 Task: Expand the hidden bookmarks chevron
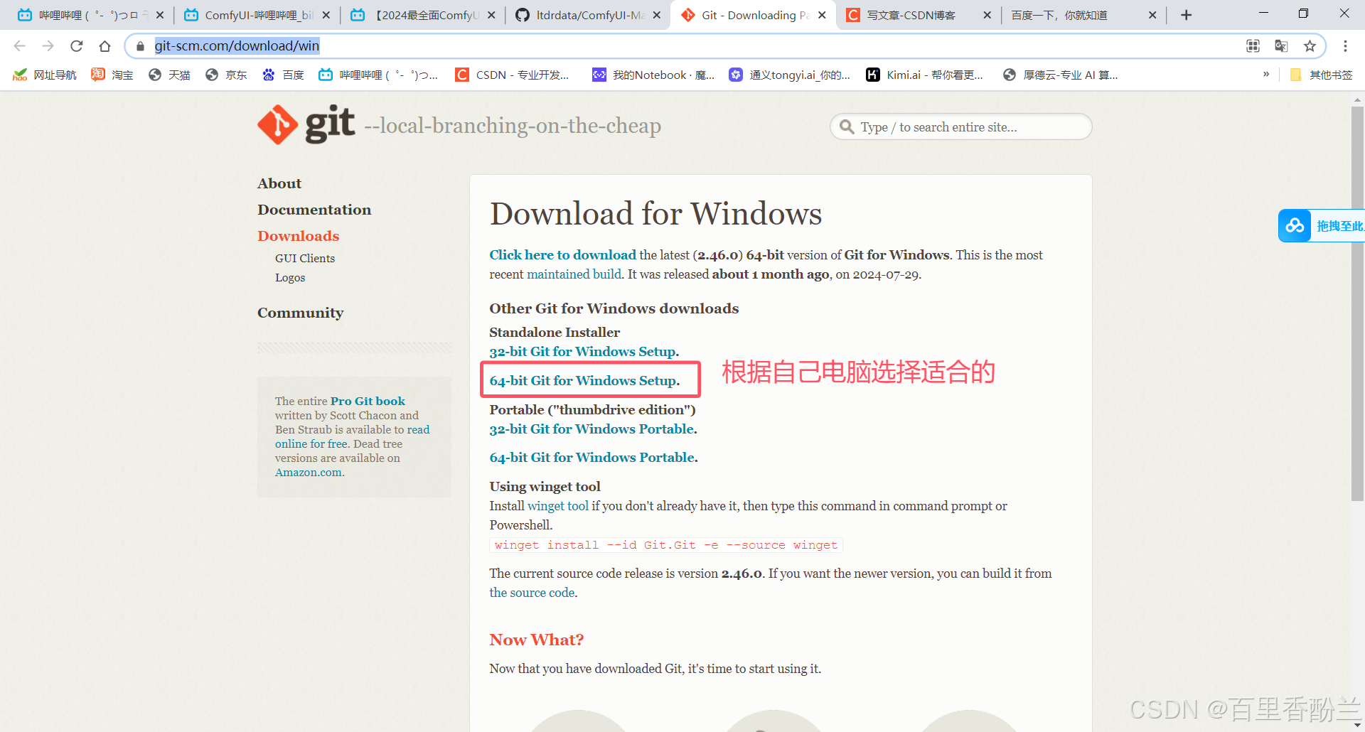coord(1266,74)
